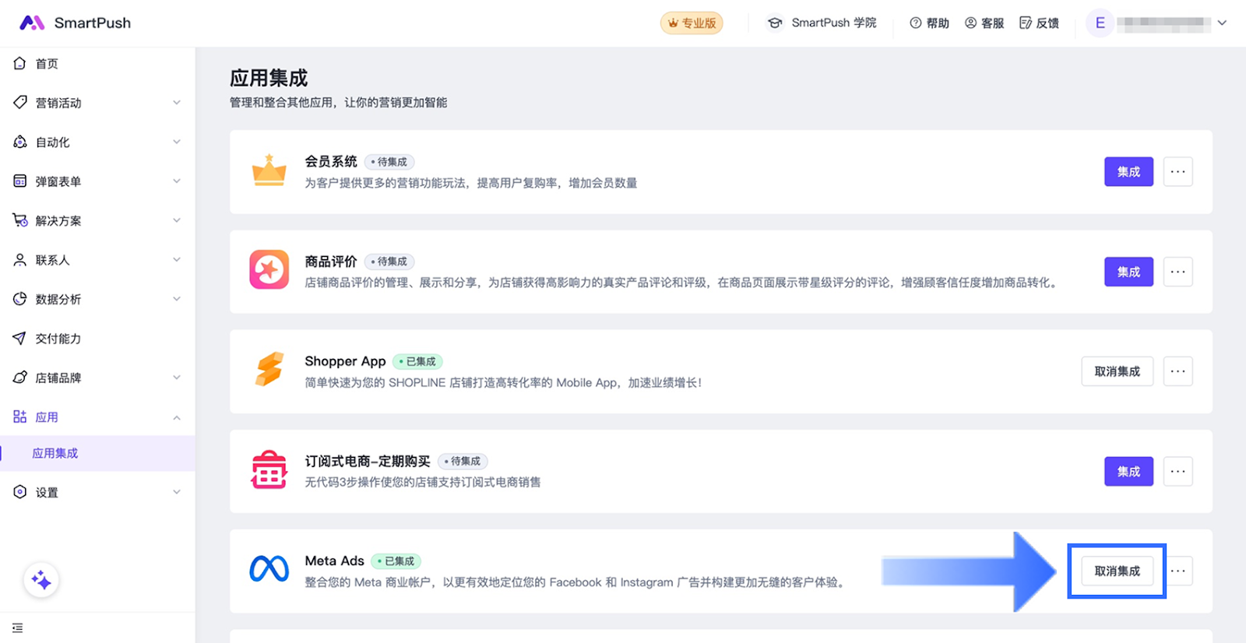Click the 帮助 help icon in header
The height and width of the screenshot is (643, 1246).
916,23
